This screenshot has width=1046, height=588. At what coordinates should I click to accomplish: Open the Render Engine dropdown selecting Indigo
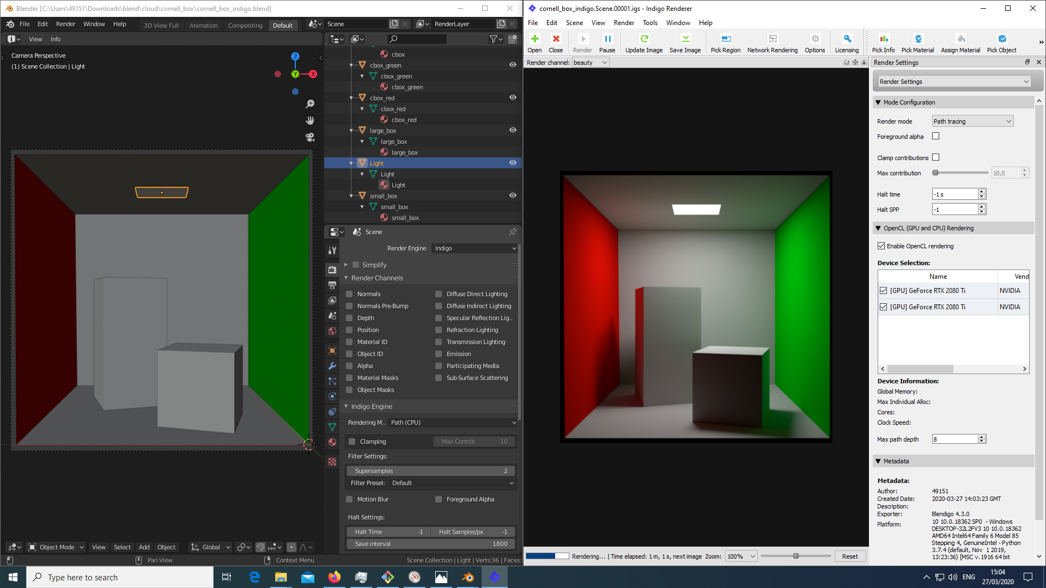474,248
